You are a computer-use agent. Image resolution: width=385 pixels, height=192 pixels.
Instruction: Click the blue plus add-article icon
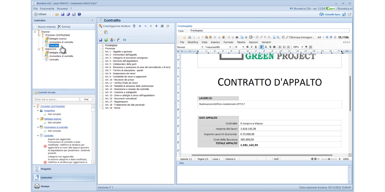coord(140,26)
